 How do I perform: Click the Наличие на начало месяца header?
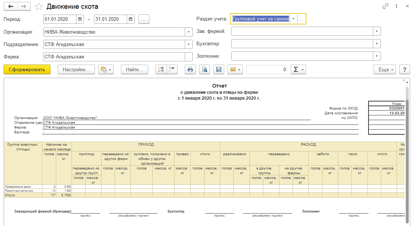pos(57,147)
